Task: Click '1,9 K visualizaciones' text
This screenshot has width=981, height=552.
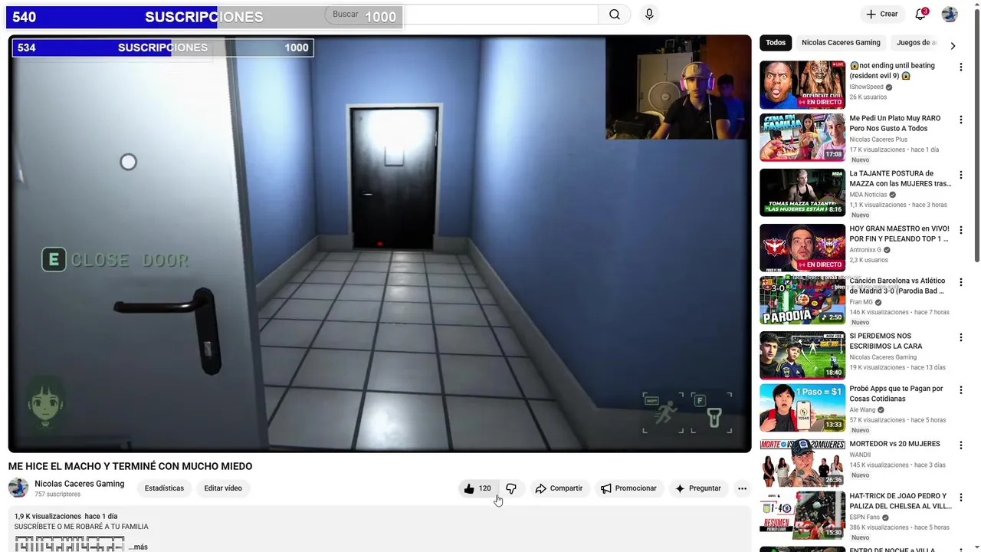Action: (48, 517)
